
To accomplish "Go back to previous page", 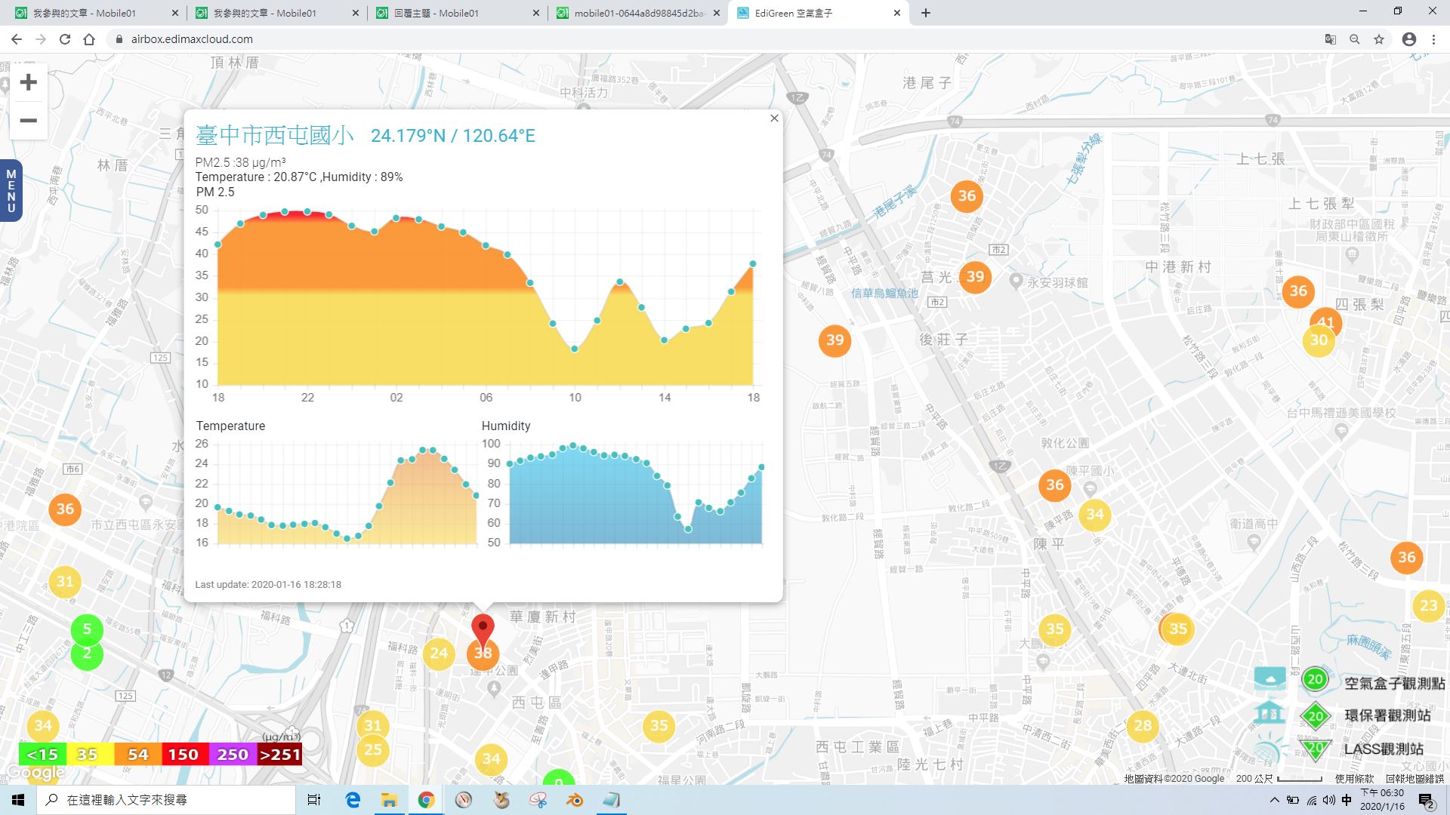I will pyautogui.click(x=17, y=39).
